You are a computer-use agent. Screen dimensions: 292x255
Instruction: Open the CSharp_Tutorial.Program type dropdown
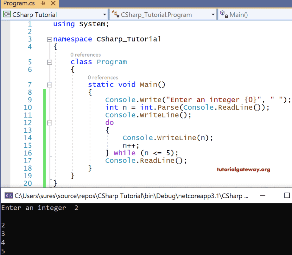213,14
